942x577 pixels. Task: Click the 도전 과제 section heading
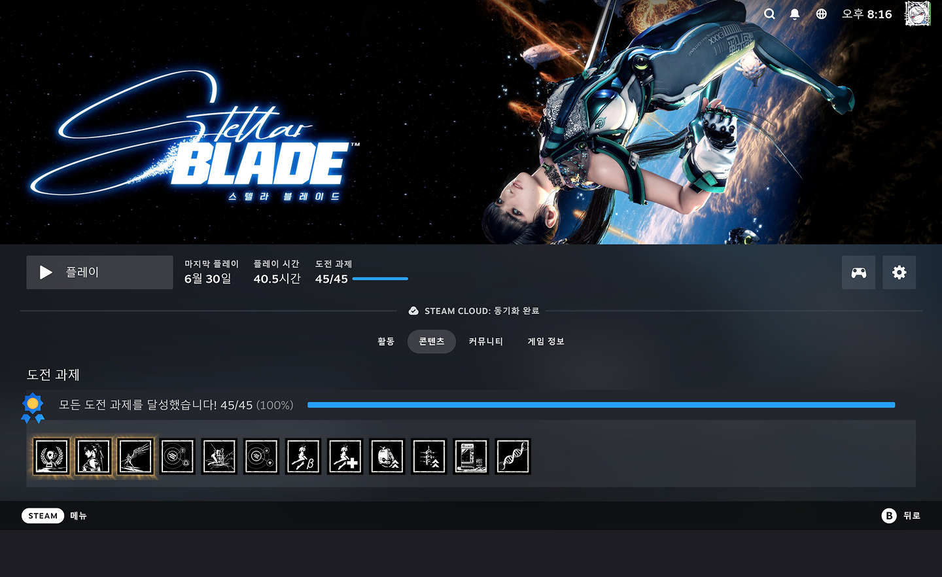point(53,375)
